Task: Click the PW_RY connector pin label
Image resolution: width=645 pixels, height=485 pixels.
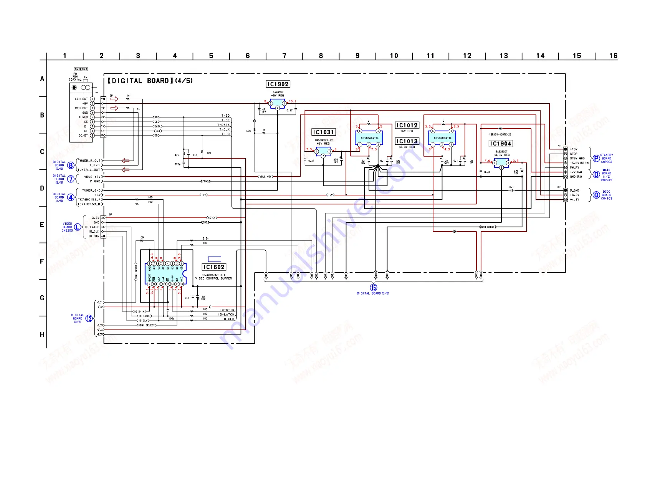Action: tap(575, 168)
